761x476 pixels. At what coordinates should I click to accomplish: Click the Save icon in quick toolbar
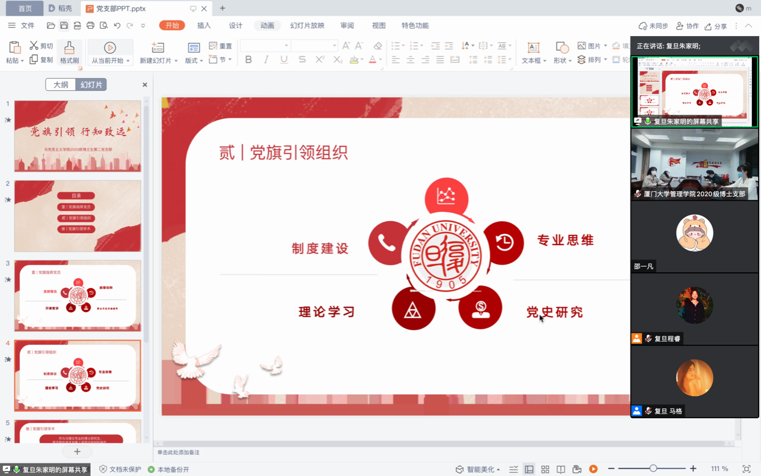click(64, 26)
